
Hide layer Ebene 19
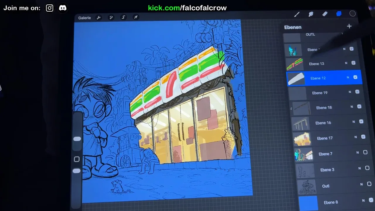pyautogui.click(x=357, y=92)
